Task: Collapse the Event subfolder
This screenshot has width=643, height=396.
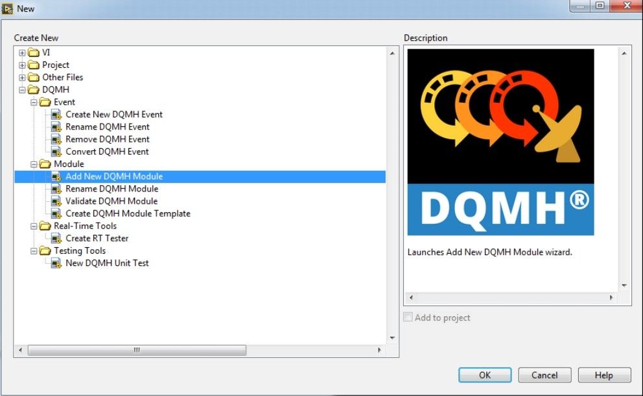Action: click(x=34, y=102)
